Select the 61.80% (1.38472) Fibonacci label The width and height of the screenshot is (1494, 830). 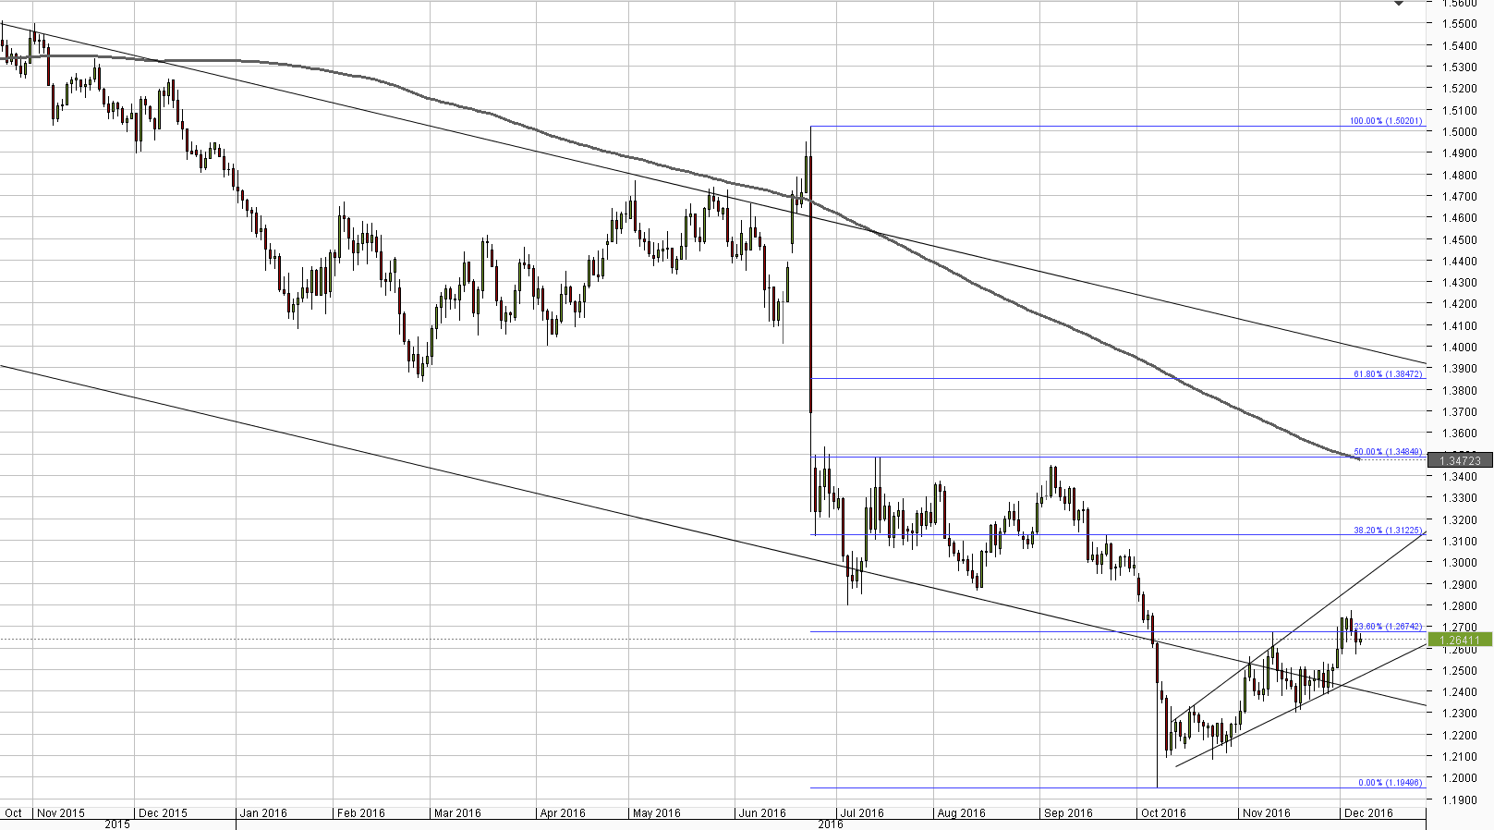(1388, 374)
